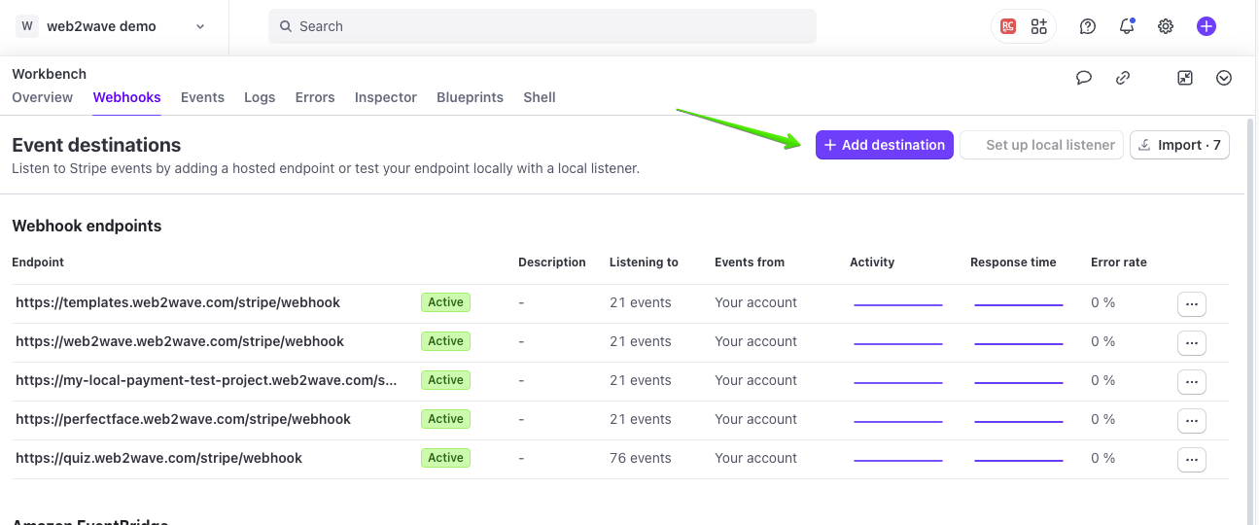
Task: Open the Errors tab
Action: [x=315, y=97]
